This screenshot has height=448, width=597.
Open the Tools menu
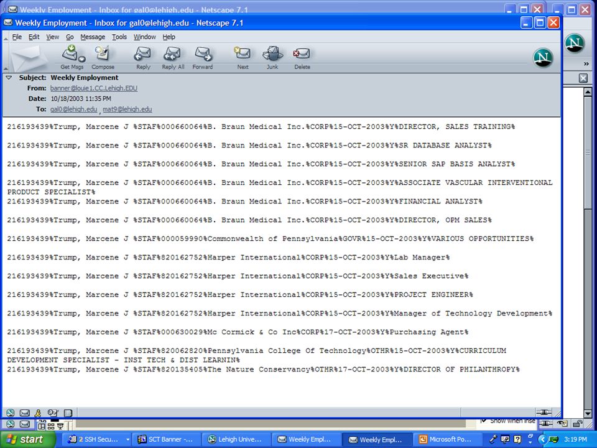(119, 37)
